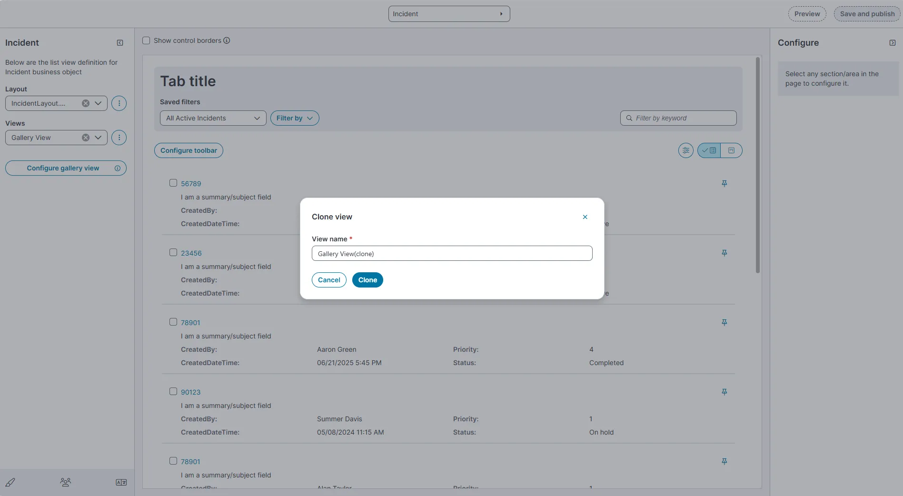Click info icon beside Show control borders

227,40
